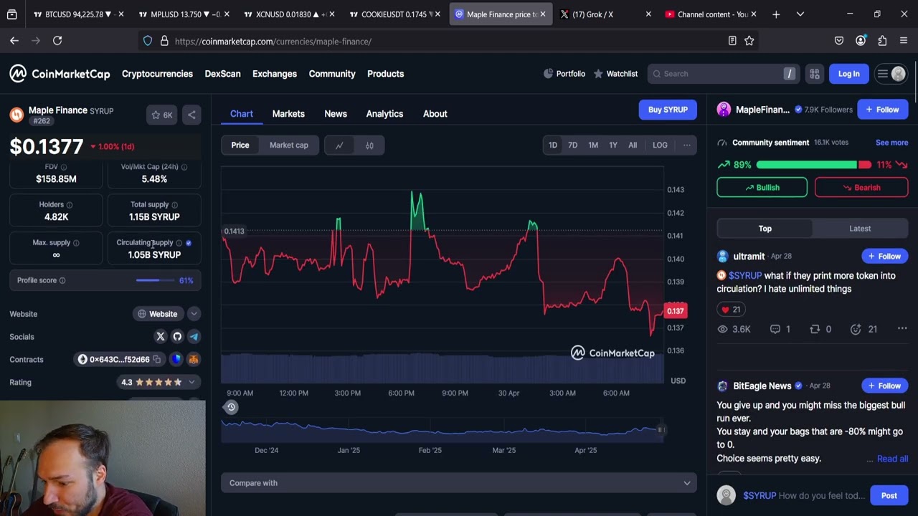Open more options on ultramit post
The width and height of the screenshot is (918, 516).
(x=902, y=329)
